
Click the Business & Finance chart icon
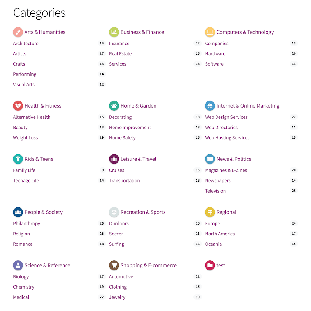pos(114,32)
